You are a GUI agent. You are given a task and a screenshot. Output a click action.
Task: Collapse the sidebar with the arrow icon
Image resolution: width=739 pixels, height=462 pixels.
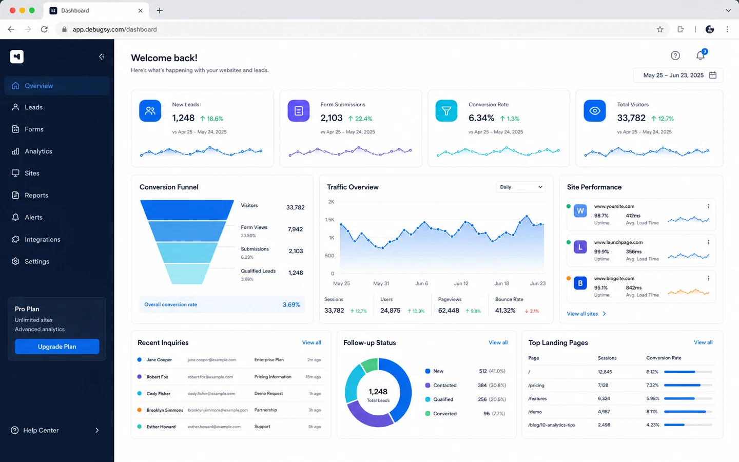[x=101, y=57]
